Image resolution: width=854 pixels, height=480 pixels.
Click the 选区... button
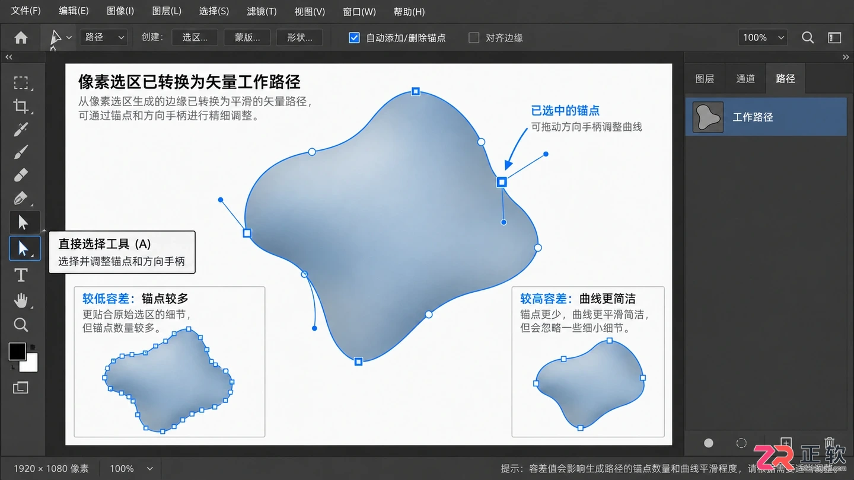[x=195, y=37]
